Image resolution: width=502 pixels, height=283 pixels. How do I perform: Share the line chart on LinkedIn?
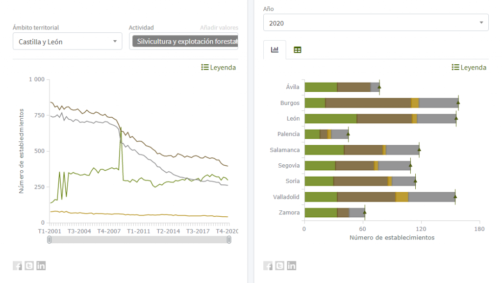click(x=41, y=266)
